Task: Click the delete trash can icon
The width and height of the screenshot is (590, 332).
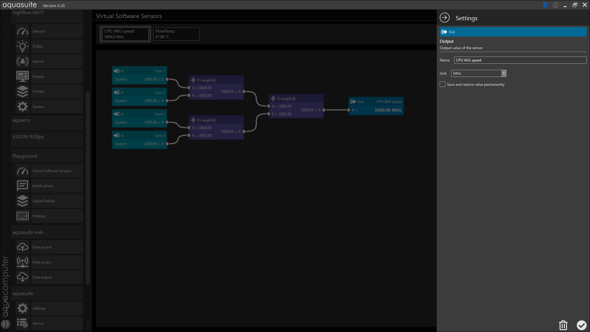Action: [x=563, y=325]
